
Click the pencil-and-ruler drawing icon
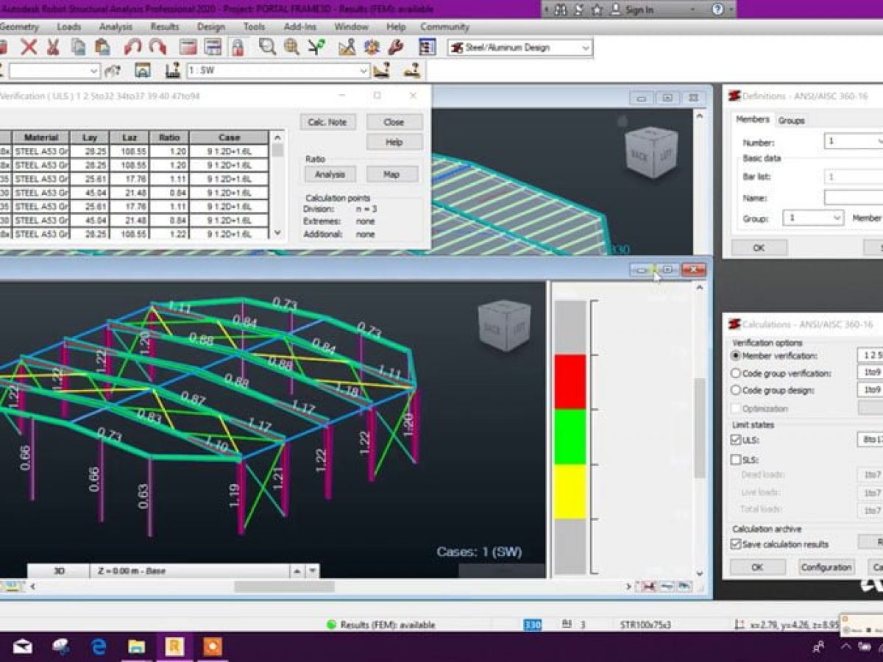point(347,48)
